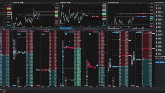165x93 pixels.
Task: Add a ticker with the watchlist plus icon
Action: click(156, 4)
